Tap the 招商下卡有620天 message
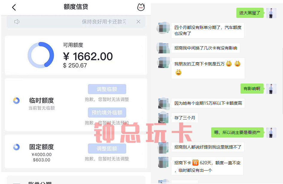Screen dimensions: 283x184 point(207,166)
